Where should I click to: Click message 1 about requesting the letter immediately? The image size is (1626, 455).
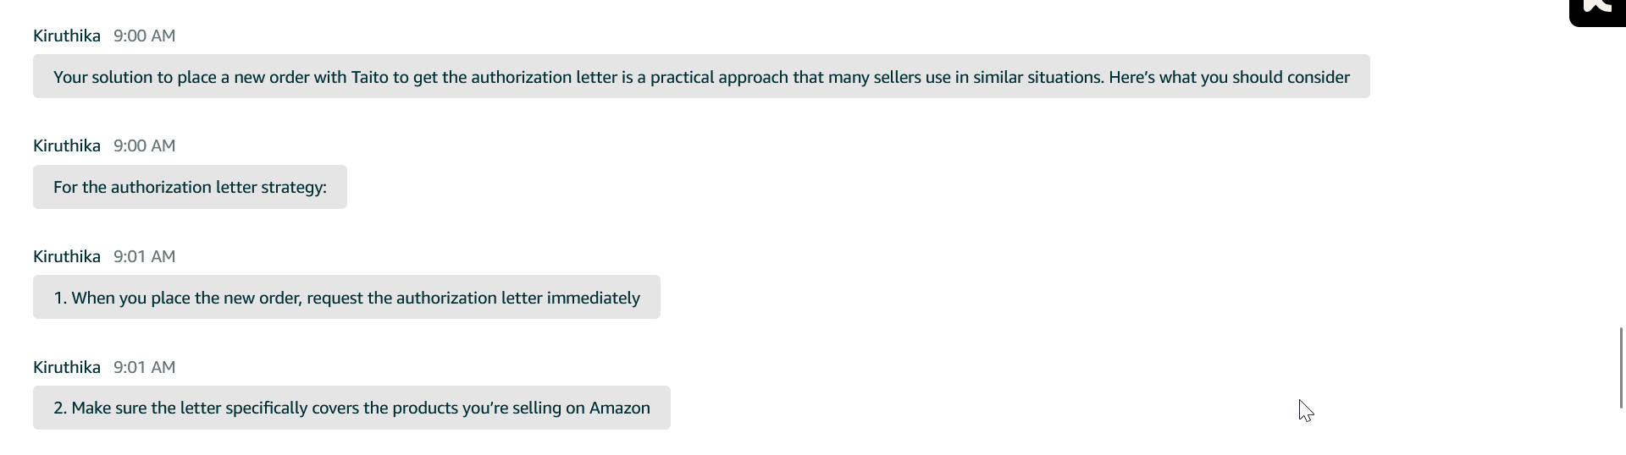pyautogui.click(x=346, y=298)
